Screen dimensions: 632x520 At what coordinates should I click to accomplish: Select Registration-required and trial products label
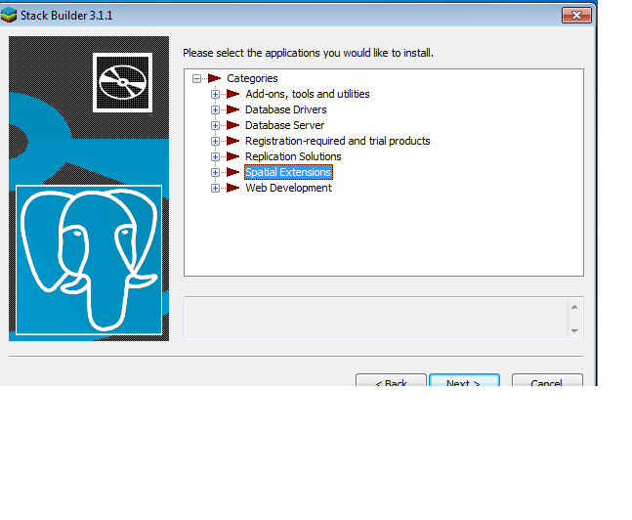pos(338,141)
